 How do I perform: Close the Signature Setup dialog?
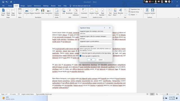[110, 28]
